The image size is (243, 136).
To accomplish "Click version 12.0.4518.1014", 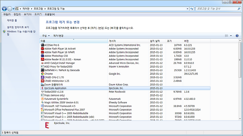I will [192, 109].
